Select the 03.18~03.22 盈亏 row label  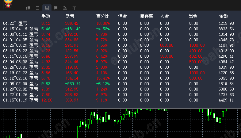pos(20,51)
